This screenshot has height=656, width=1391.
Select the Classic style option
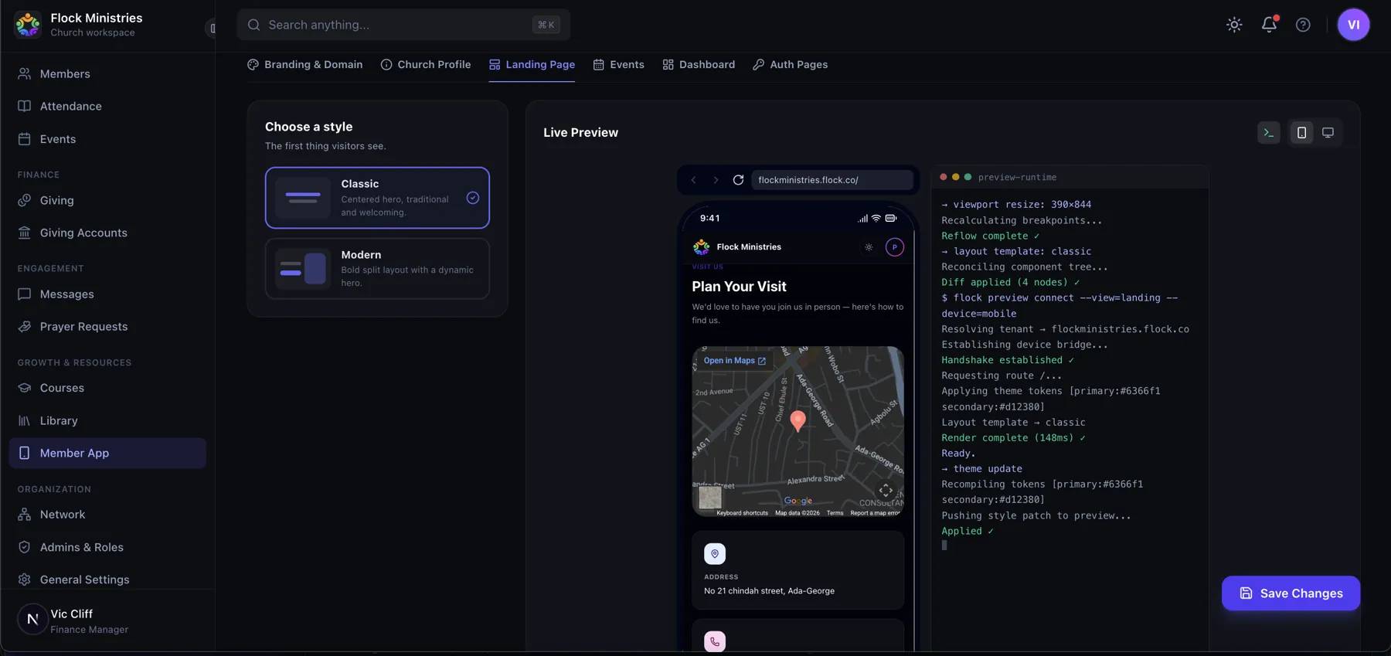coord(377,198)
